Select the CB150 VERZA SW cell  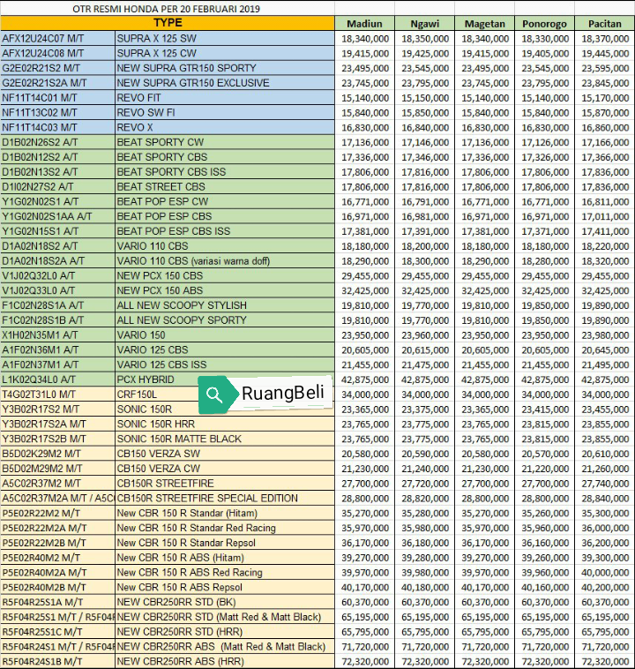pos(225,454)
